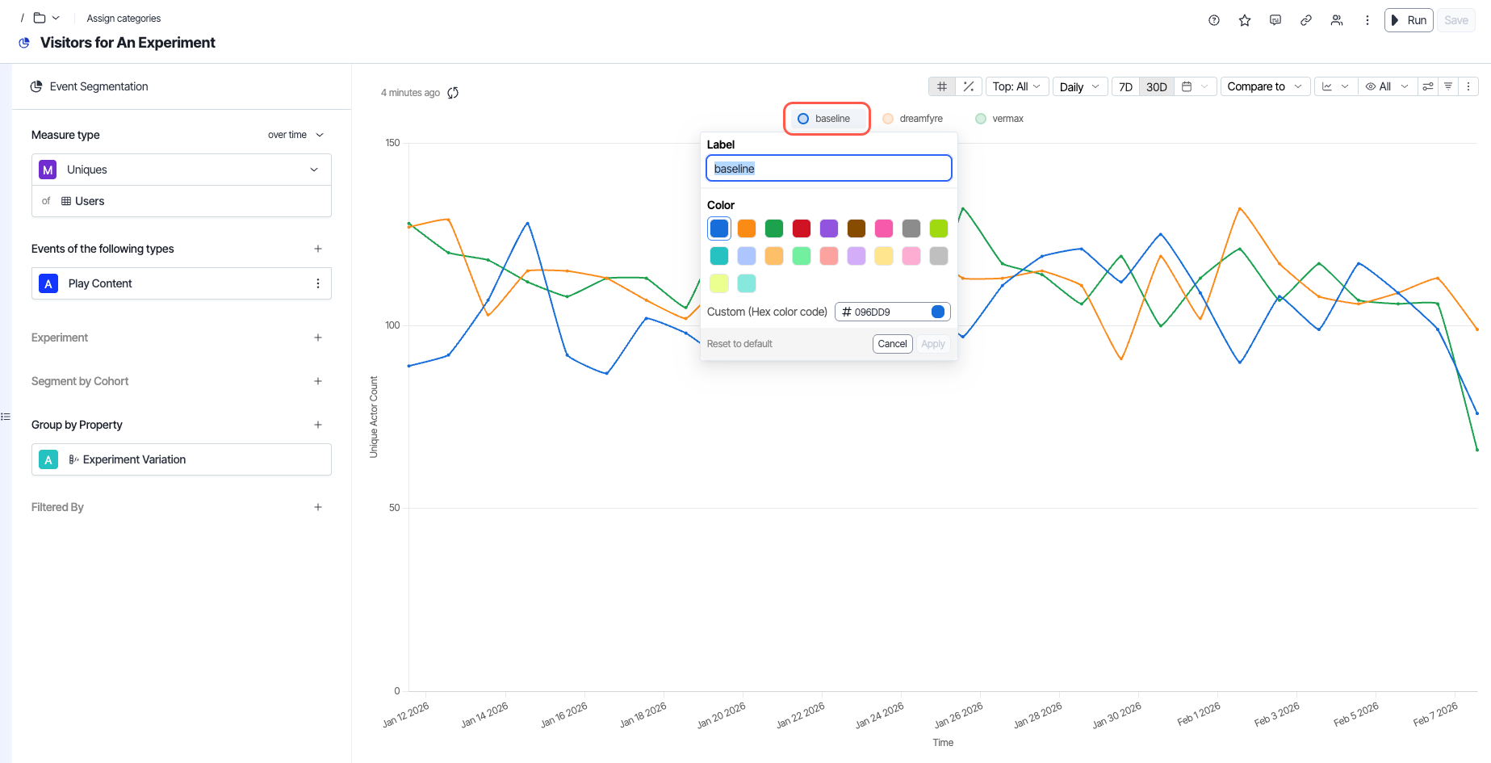Click the Label text field containing baseline
This screenshot has width=1491, height=763.
828,169
